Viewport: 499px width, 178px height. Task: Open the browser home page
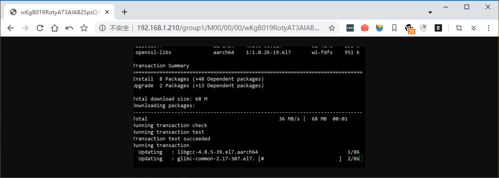[x=55, y=28]
